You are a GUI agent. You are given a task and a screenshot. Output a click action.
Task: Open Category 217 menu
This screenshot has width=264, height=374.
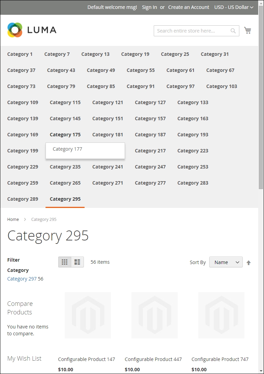click(x=150, y=151)
